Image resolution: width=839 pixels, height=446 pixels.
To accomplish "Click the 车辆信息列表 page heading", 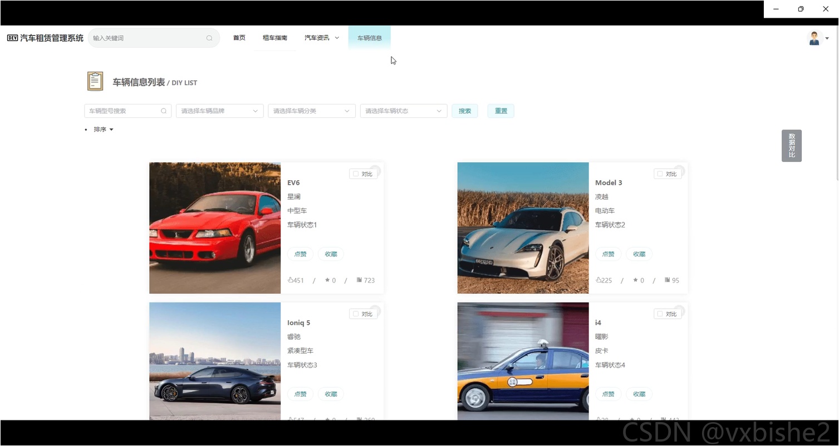I will (139, 82).
